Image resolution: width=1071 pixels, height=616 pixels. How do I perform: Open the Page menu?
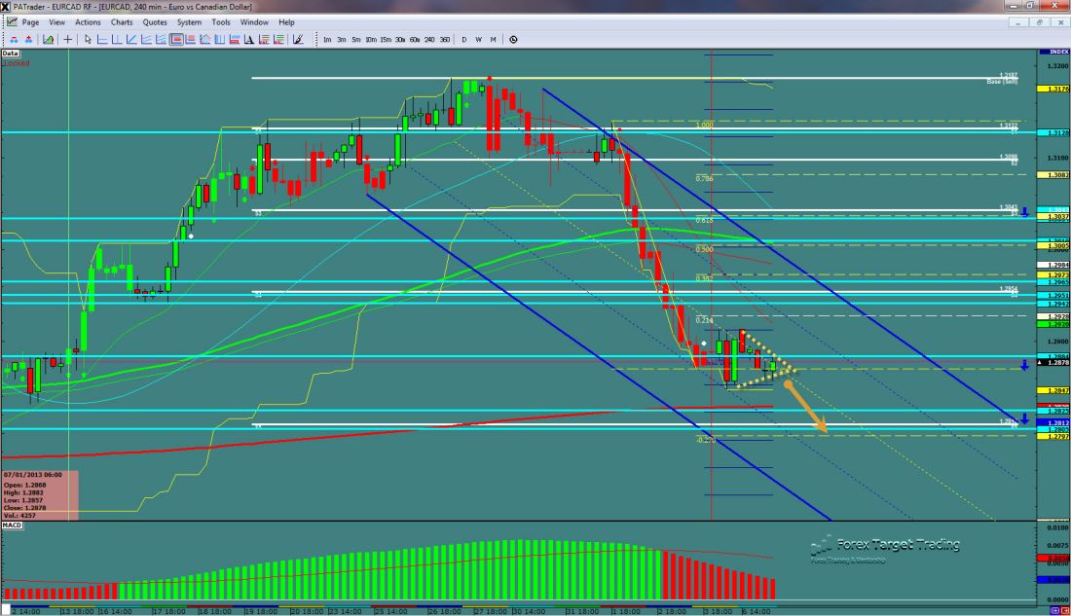(x=30, y=21)
